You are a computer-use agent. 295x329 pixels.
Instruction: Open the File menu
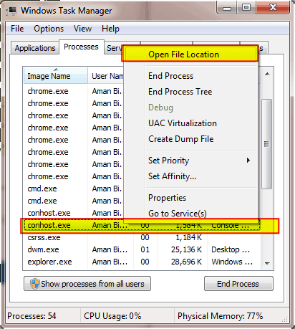[x=17, y=29]
